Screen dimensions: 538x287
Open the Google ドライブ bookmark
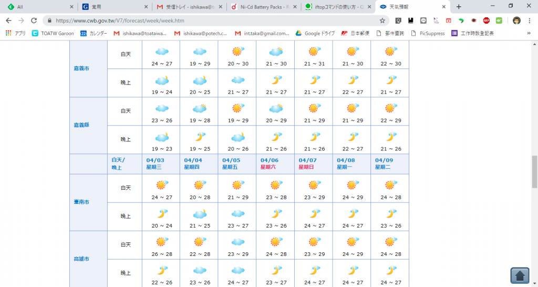[315, 33]
